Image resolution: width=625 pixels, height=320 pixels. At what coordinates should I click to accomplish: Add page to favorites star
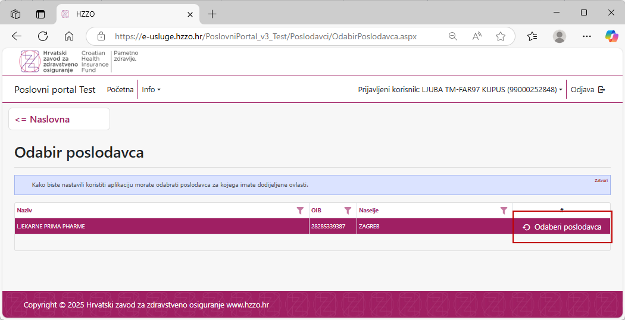tap(501, 36)
